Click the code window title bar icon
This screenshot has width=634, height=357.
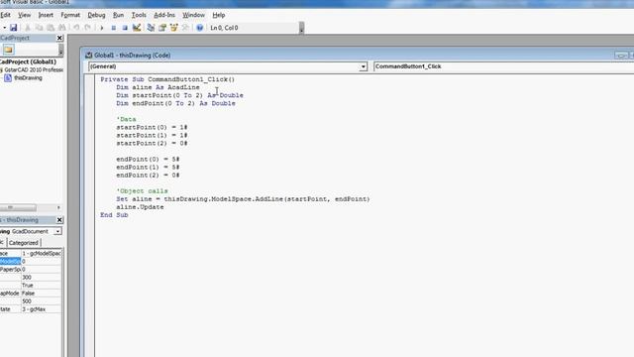88,56
